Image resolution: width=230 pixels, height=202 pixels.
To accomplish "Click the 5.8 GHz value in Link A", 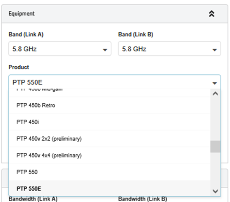I will point(24,50).
